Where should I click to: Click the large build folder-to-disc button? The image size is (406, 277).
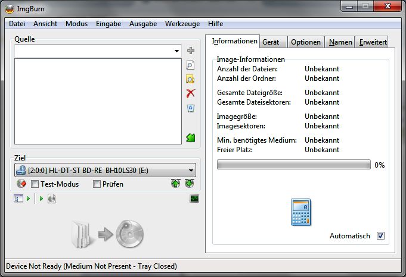(107, 234)
